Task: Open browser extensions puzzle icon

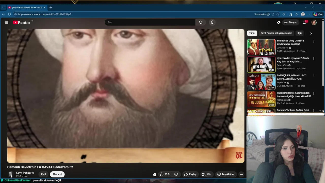Action: tap(284, 14)
